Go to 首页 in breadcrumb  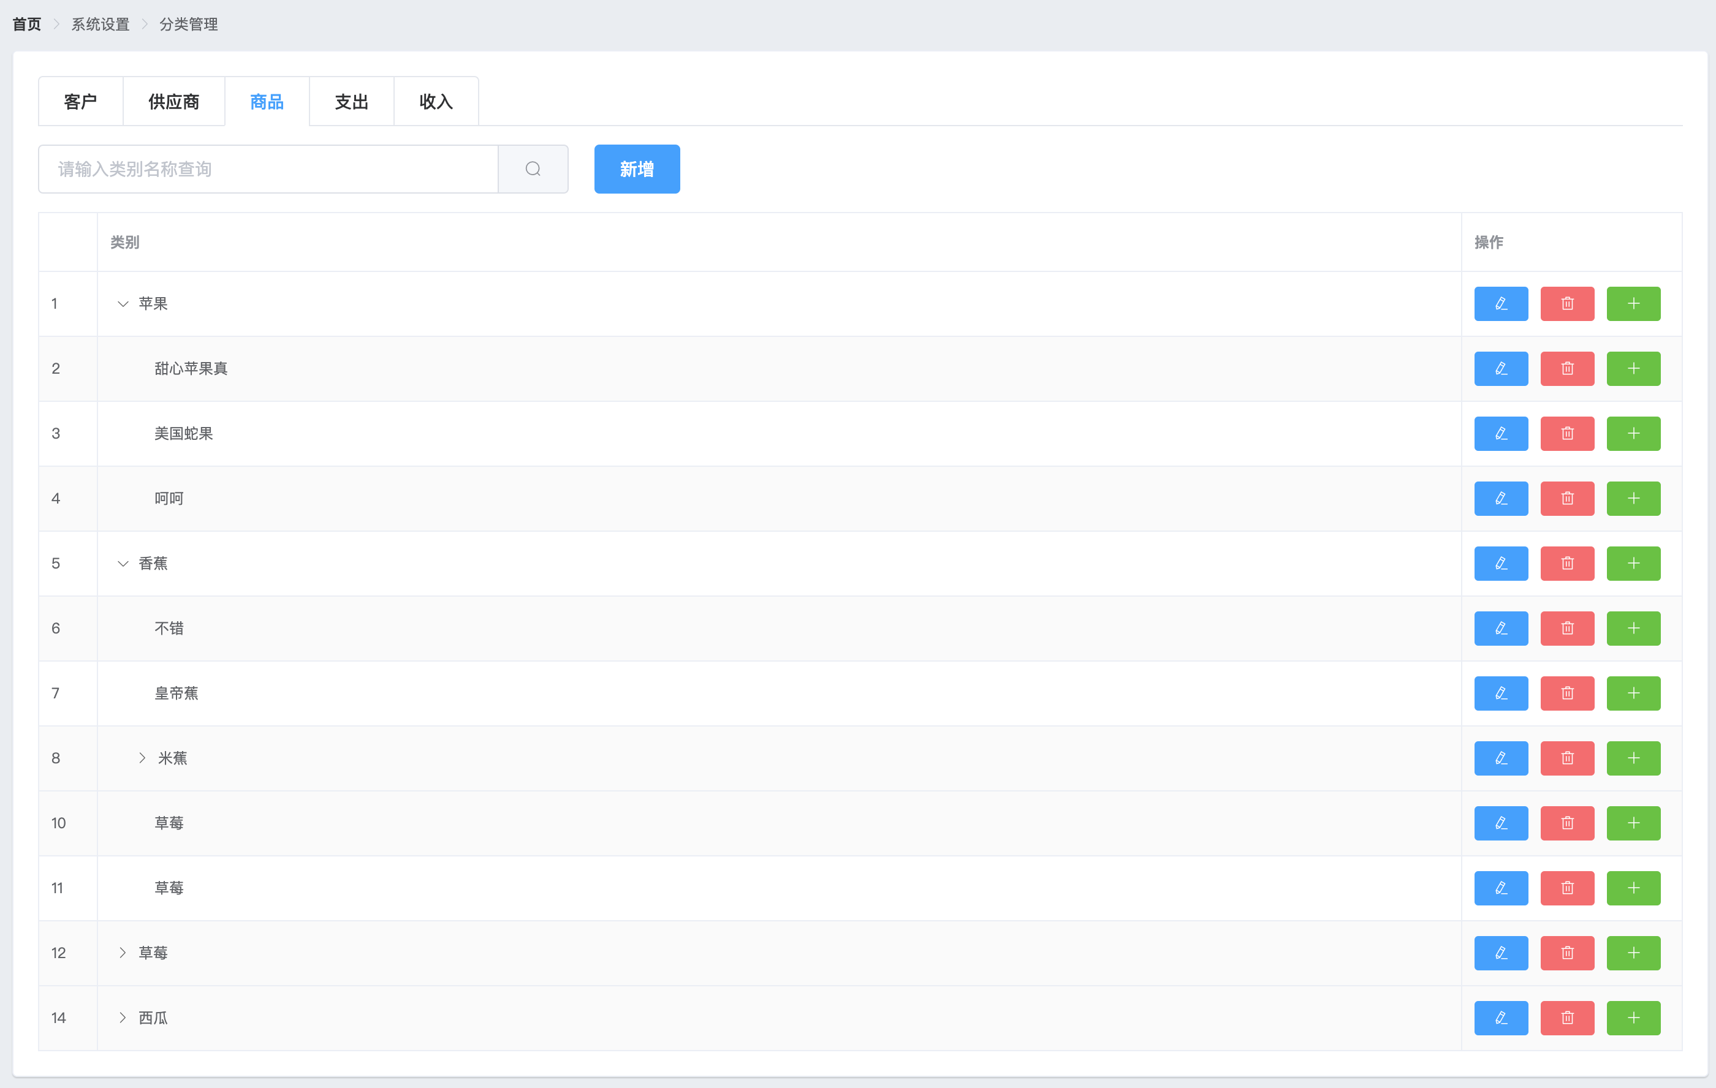(x=26, y=25)
